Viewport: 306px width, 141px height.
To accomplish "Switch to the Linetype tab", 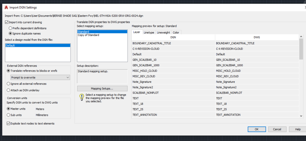I will 149,32.
